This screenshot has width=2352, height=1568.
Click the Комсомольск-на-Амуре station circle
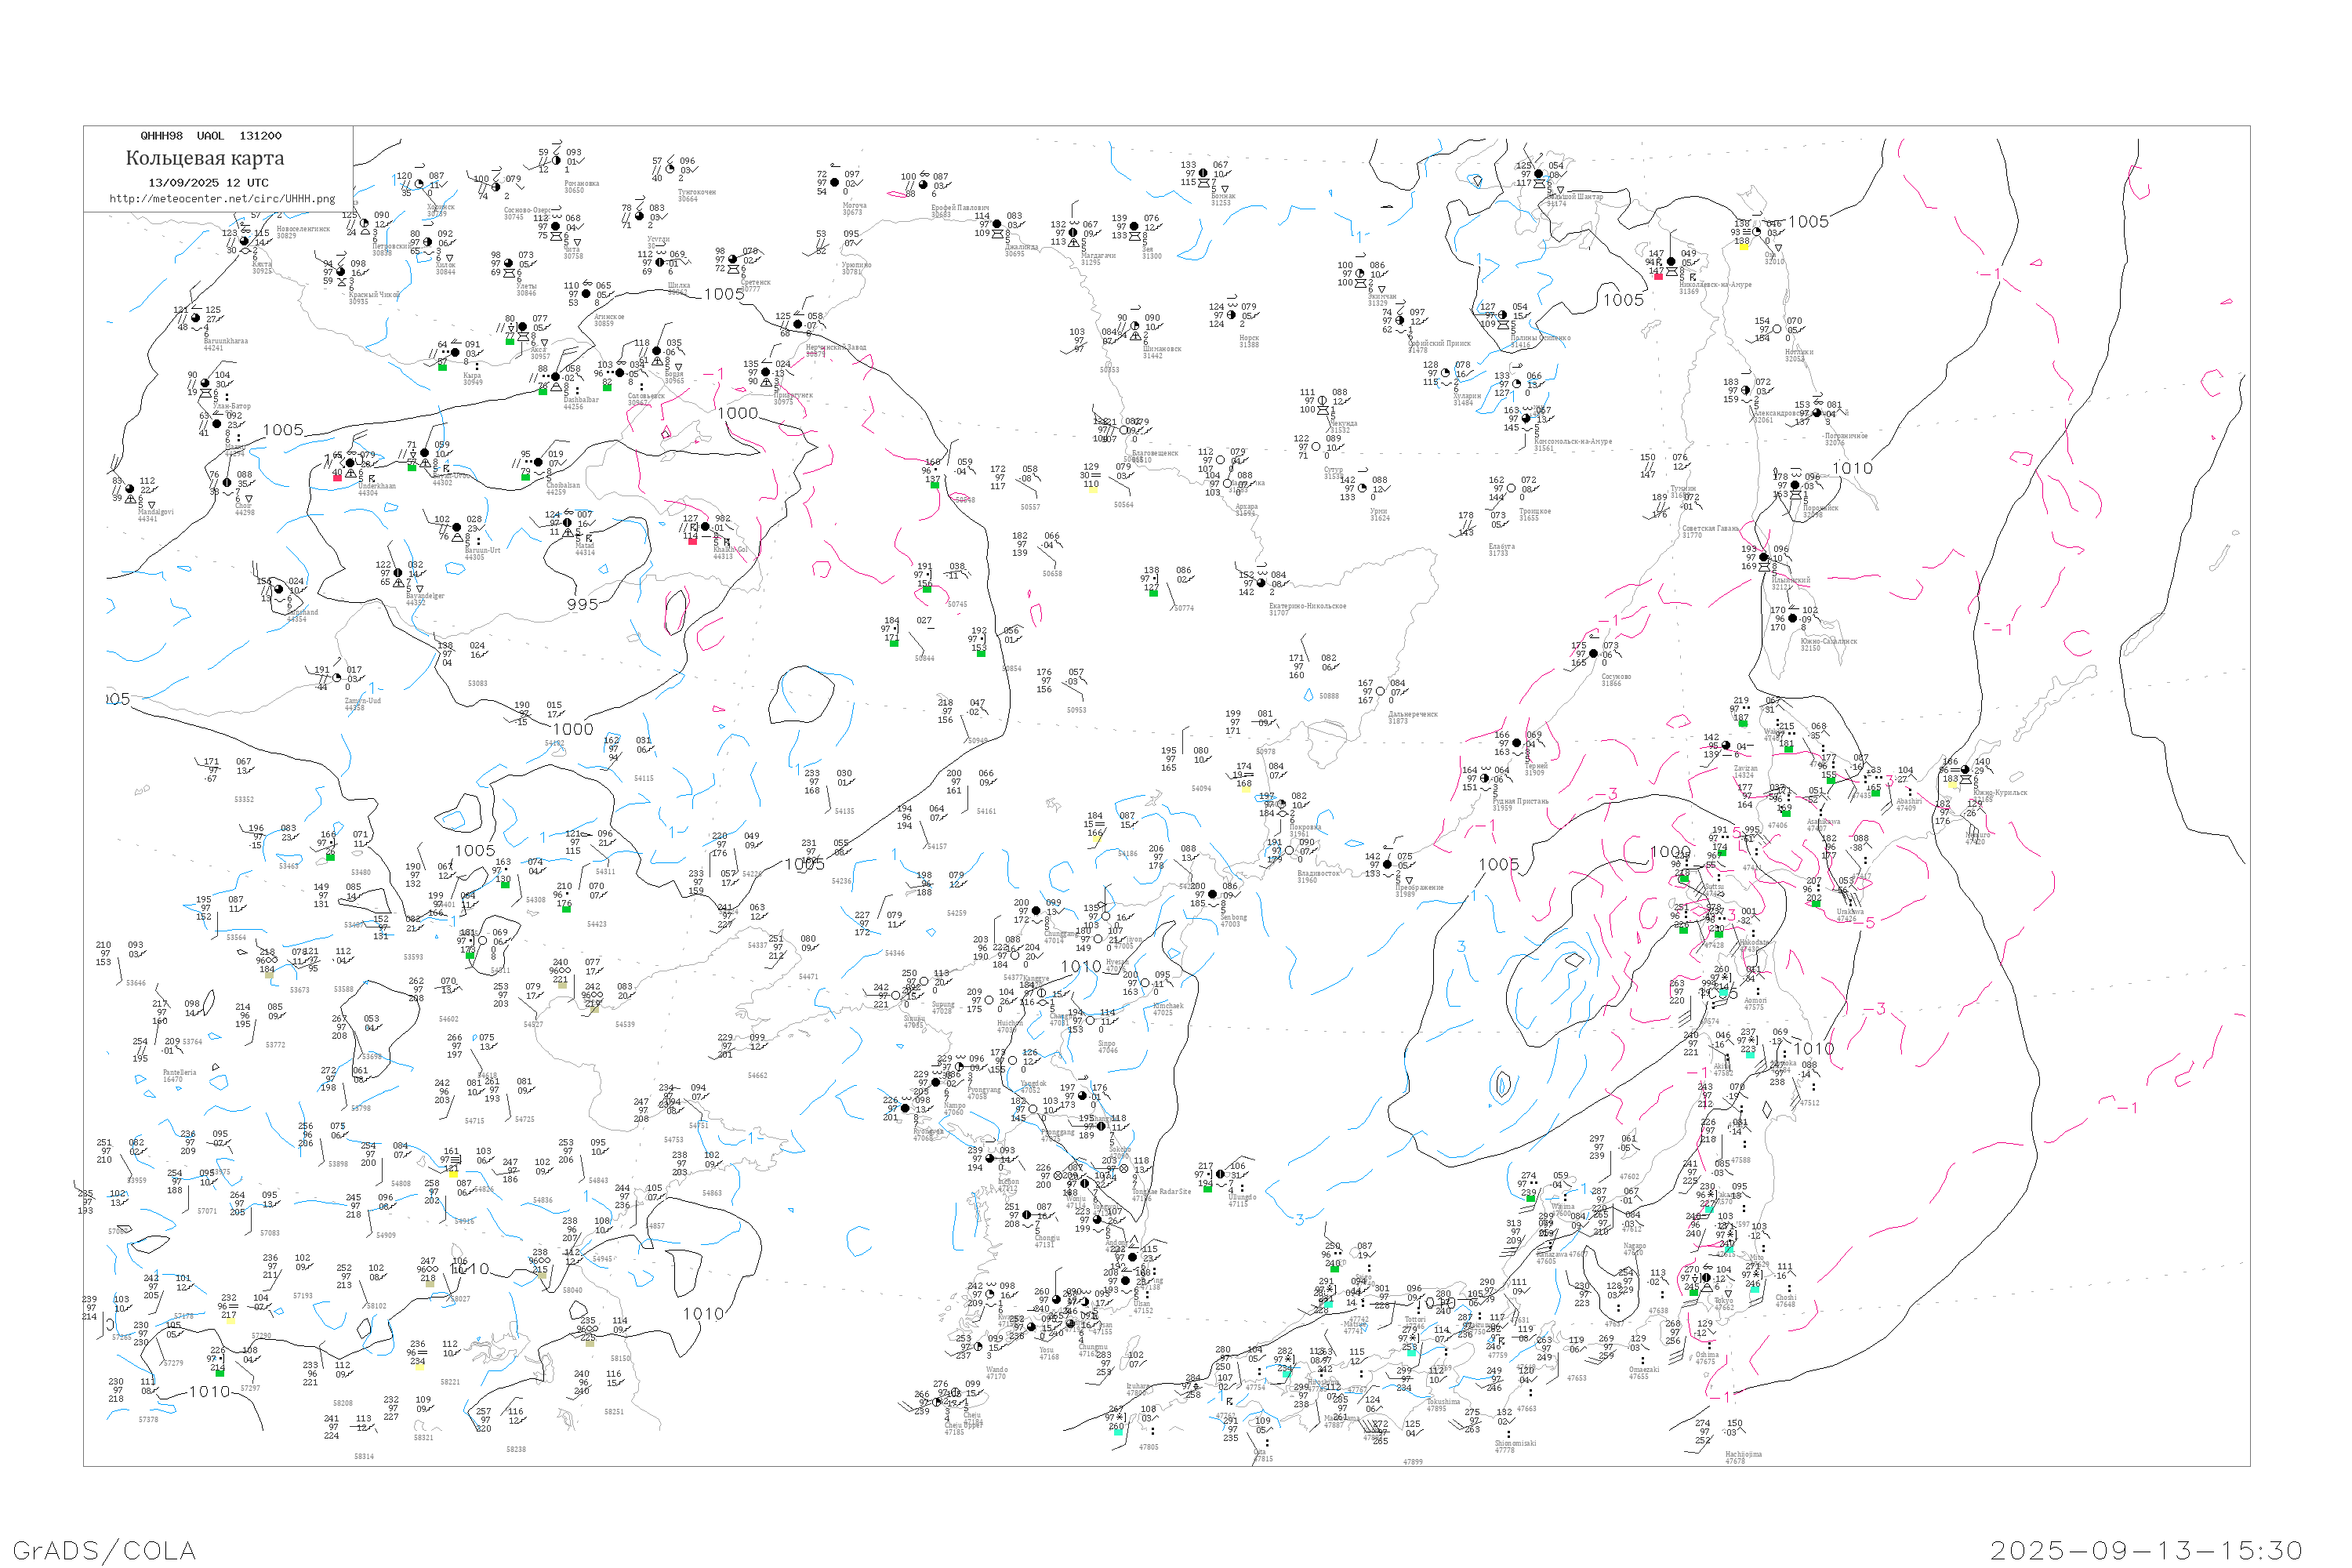pos(1526,419)
